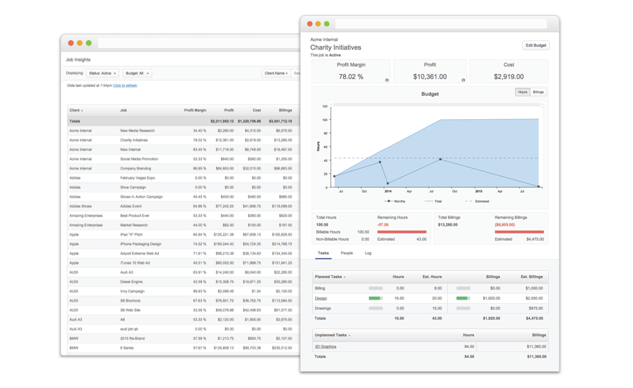
Task: Sort by the Billings column in Job Insights
Action: pyautogui.click(x=285, y=110)
